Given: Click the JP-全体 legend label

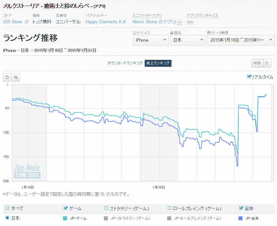Looking at the screenshot, I should pos(252,218).
